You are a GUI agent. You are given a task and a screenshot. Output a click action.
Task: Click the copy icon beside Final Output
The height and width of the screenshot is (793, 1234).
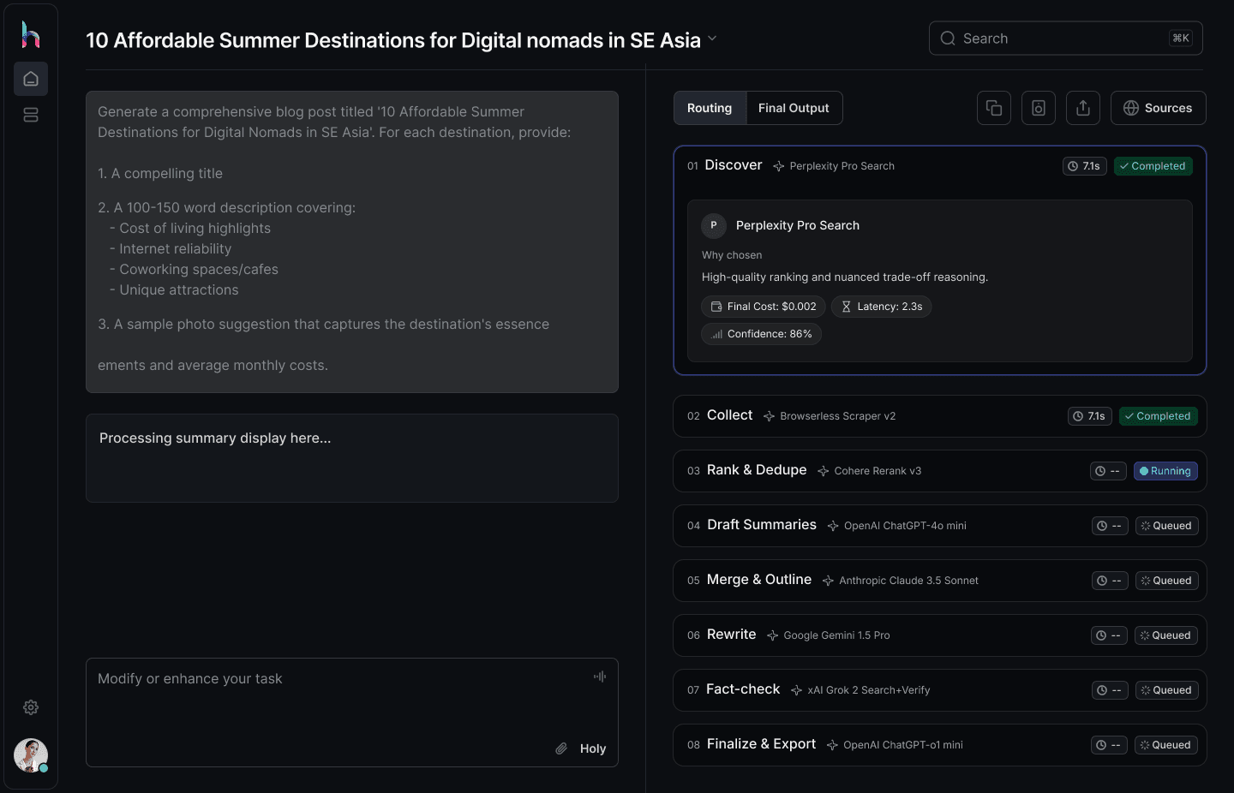[994, 108]
